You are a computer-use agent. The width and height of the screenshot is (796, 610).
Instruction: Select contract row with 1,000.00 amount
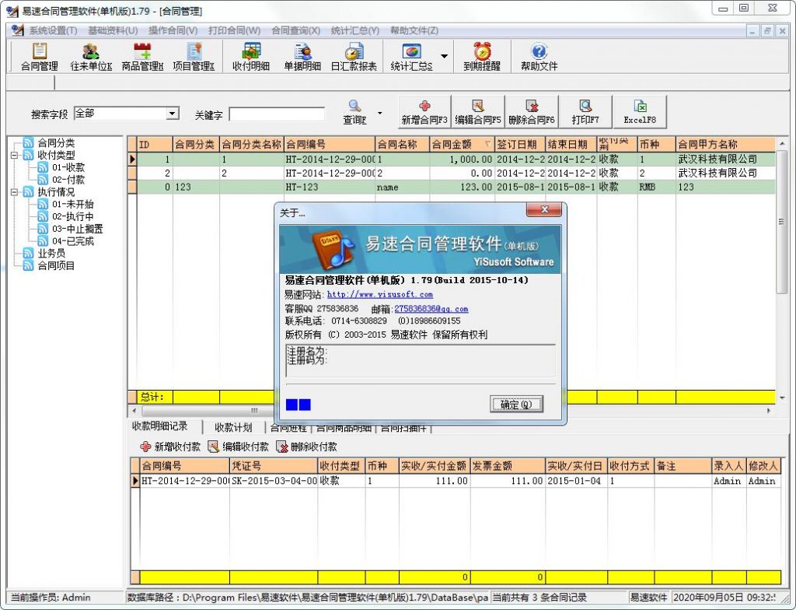point(452,159)
